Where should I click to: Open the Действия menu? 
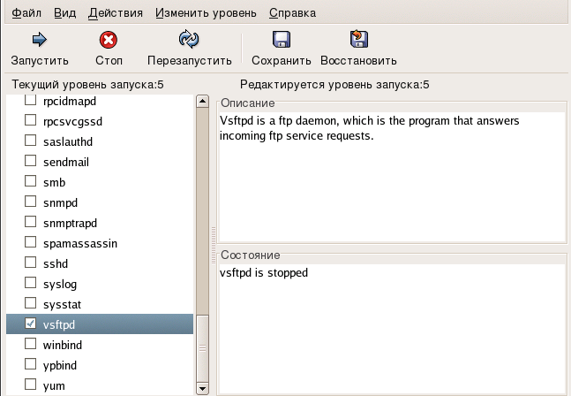pyautogui.click(x=115, y=13)
